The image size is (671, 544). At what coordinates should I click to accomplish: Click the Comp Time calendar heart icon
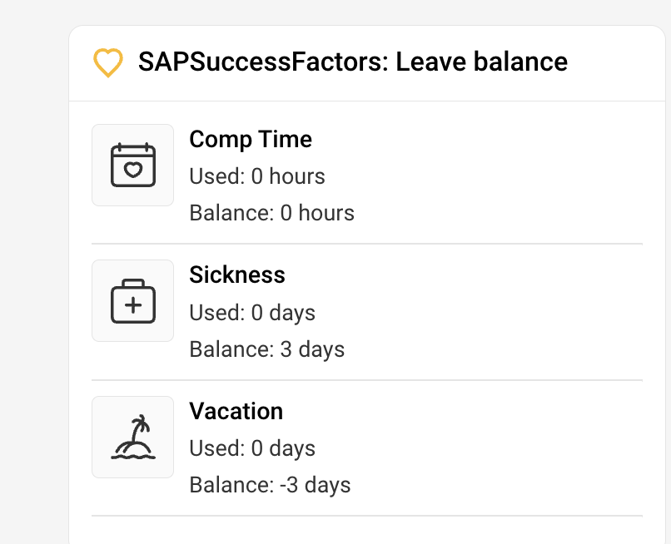pos(133,165)
